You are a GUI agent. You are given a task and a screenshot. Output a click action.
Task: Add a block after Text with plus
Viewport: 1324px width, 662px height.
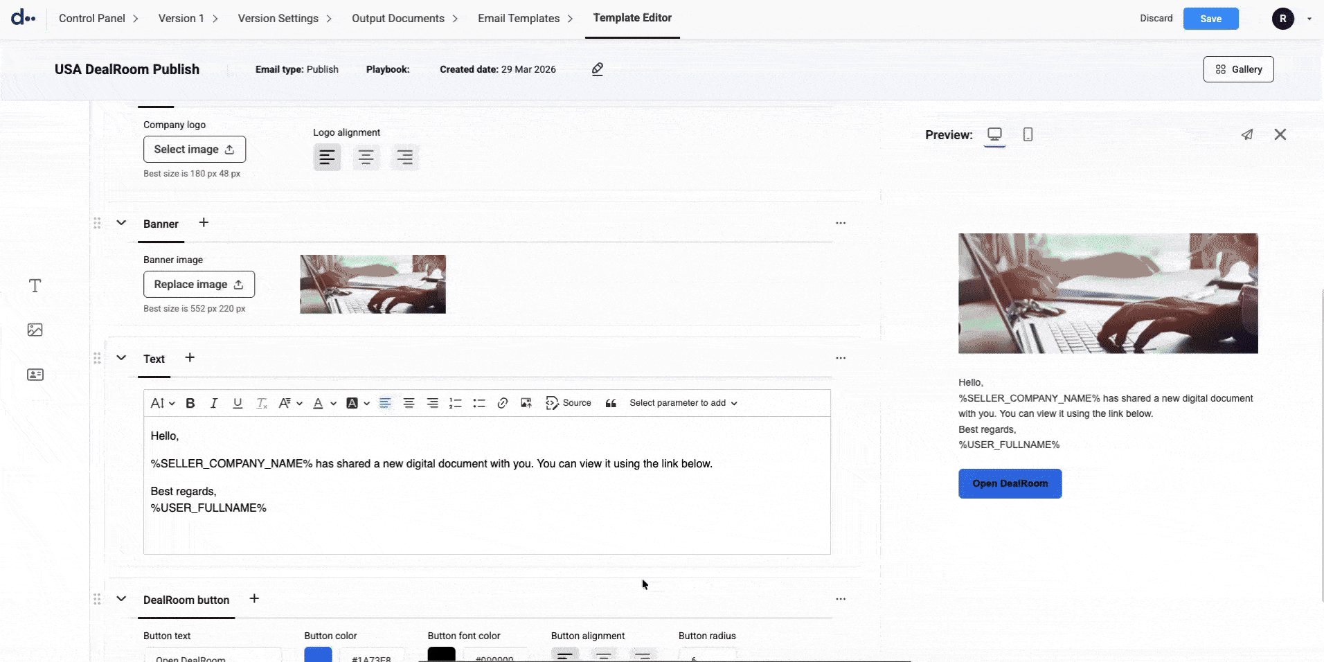point(190,357)
